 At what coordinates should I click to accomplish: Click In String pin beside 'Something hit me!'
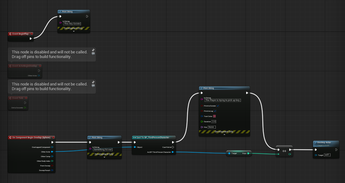(x=90, y=149)
